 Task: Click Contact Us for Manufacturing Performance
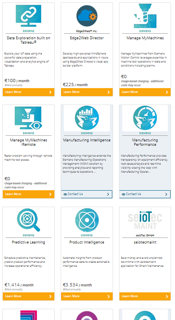(145, 194)
